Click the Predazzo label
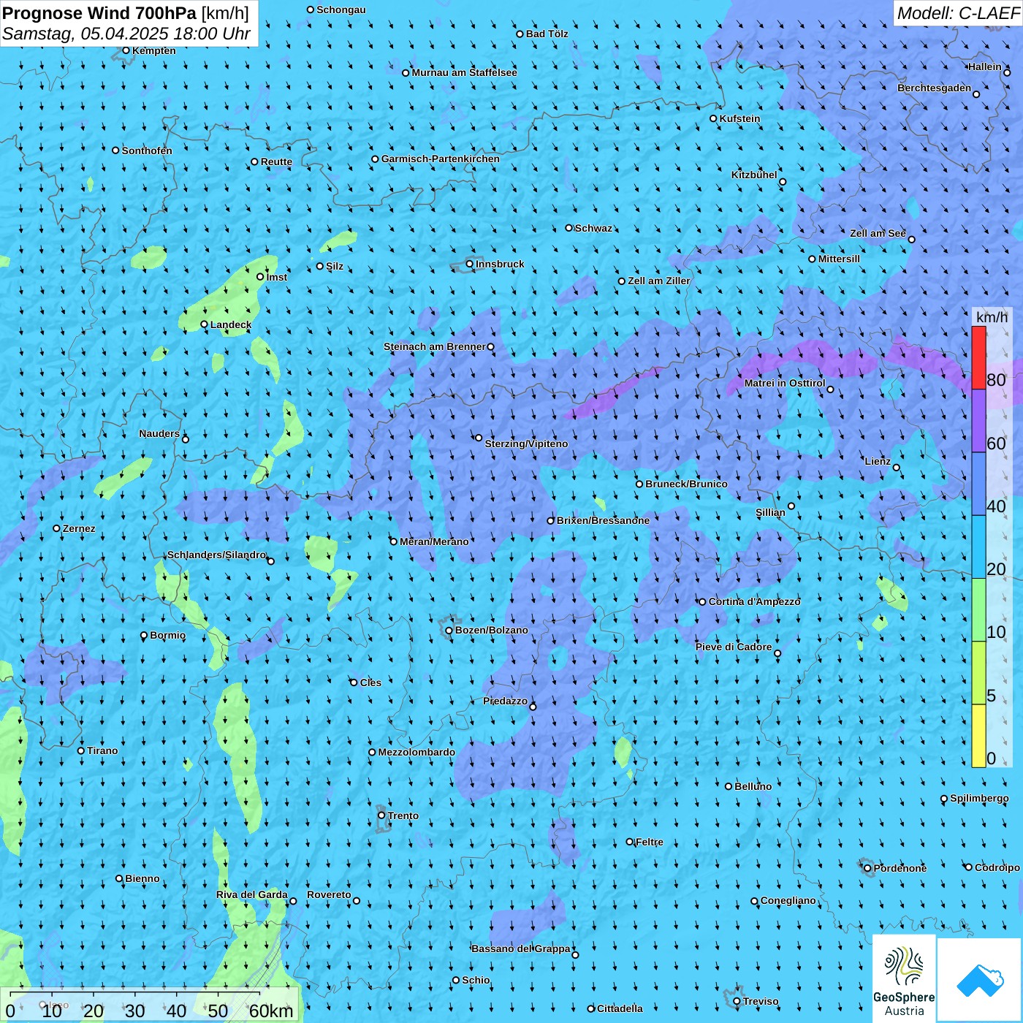This screenshot has width=1023, height=1023. pos(505,701)
